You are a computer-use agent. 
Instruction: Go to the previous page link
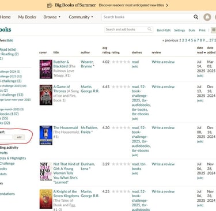point(170,40)
